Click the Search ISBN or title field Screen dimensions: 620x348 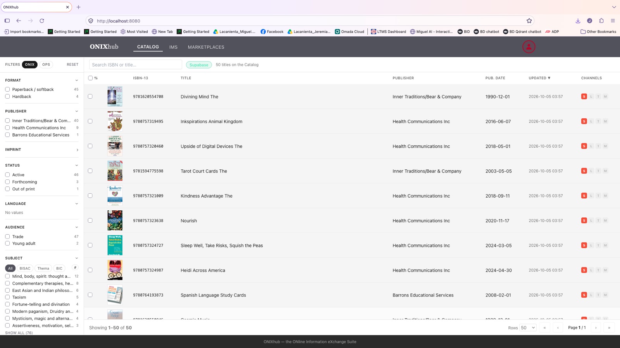pos(136,65)
